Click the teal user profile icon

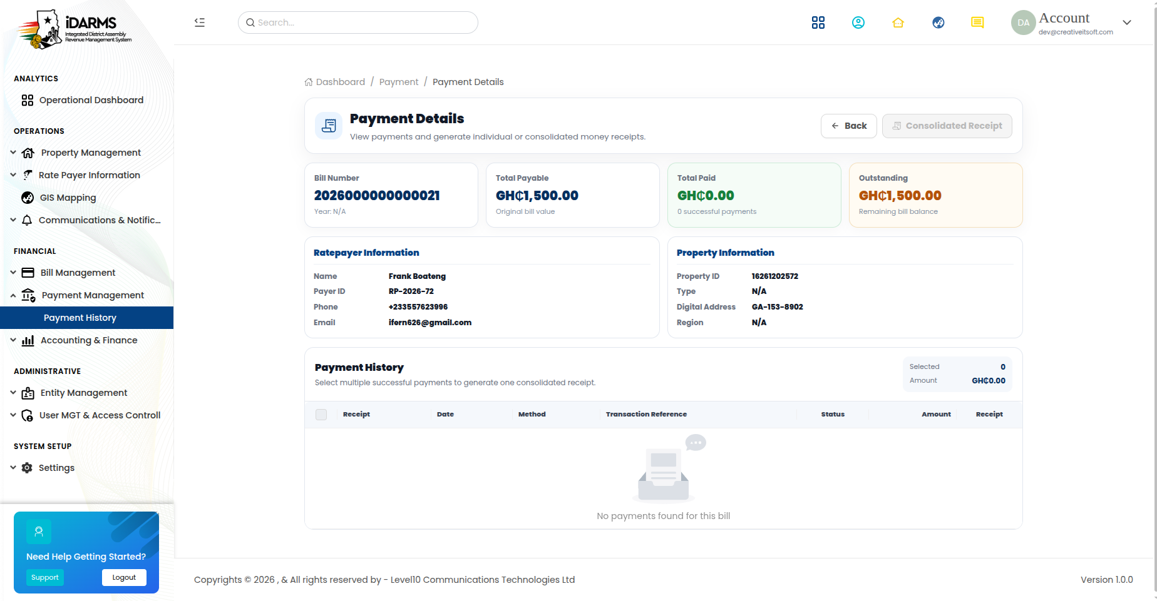click(858, 23)
